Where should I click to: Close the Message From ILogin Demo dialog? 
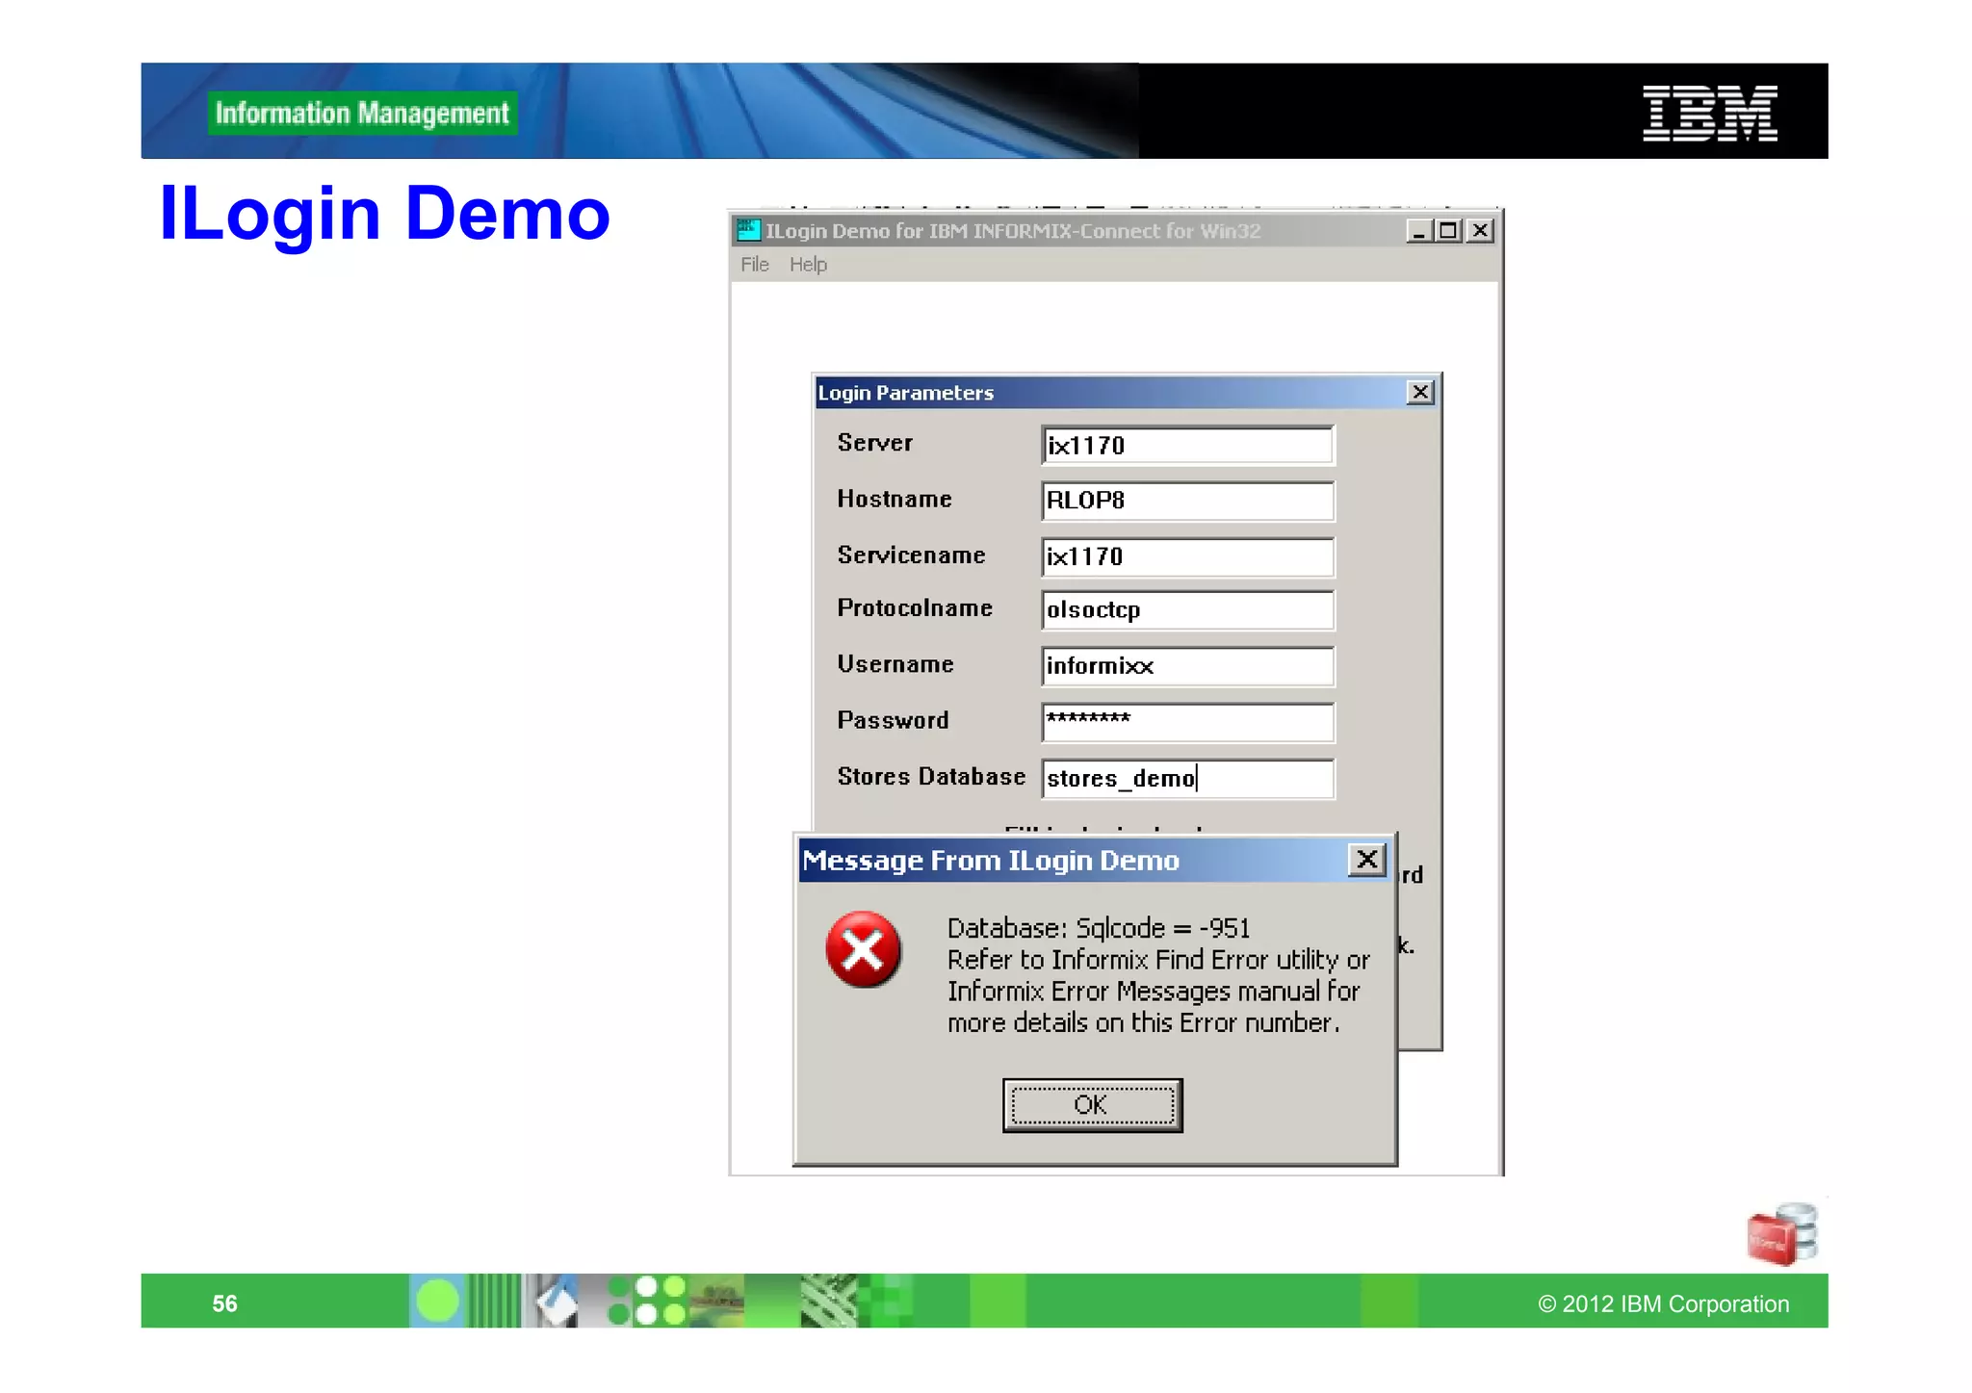[x=1366, y=860]
